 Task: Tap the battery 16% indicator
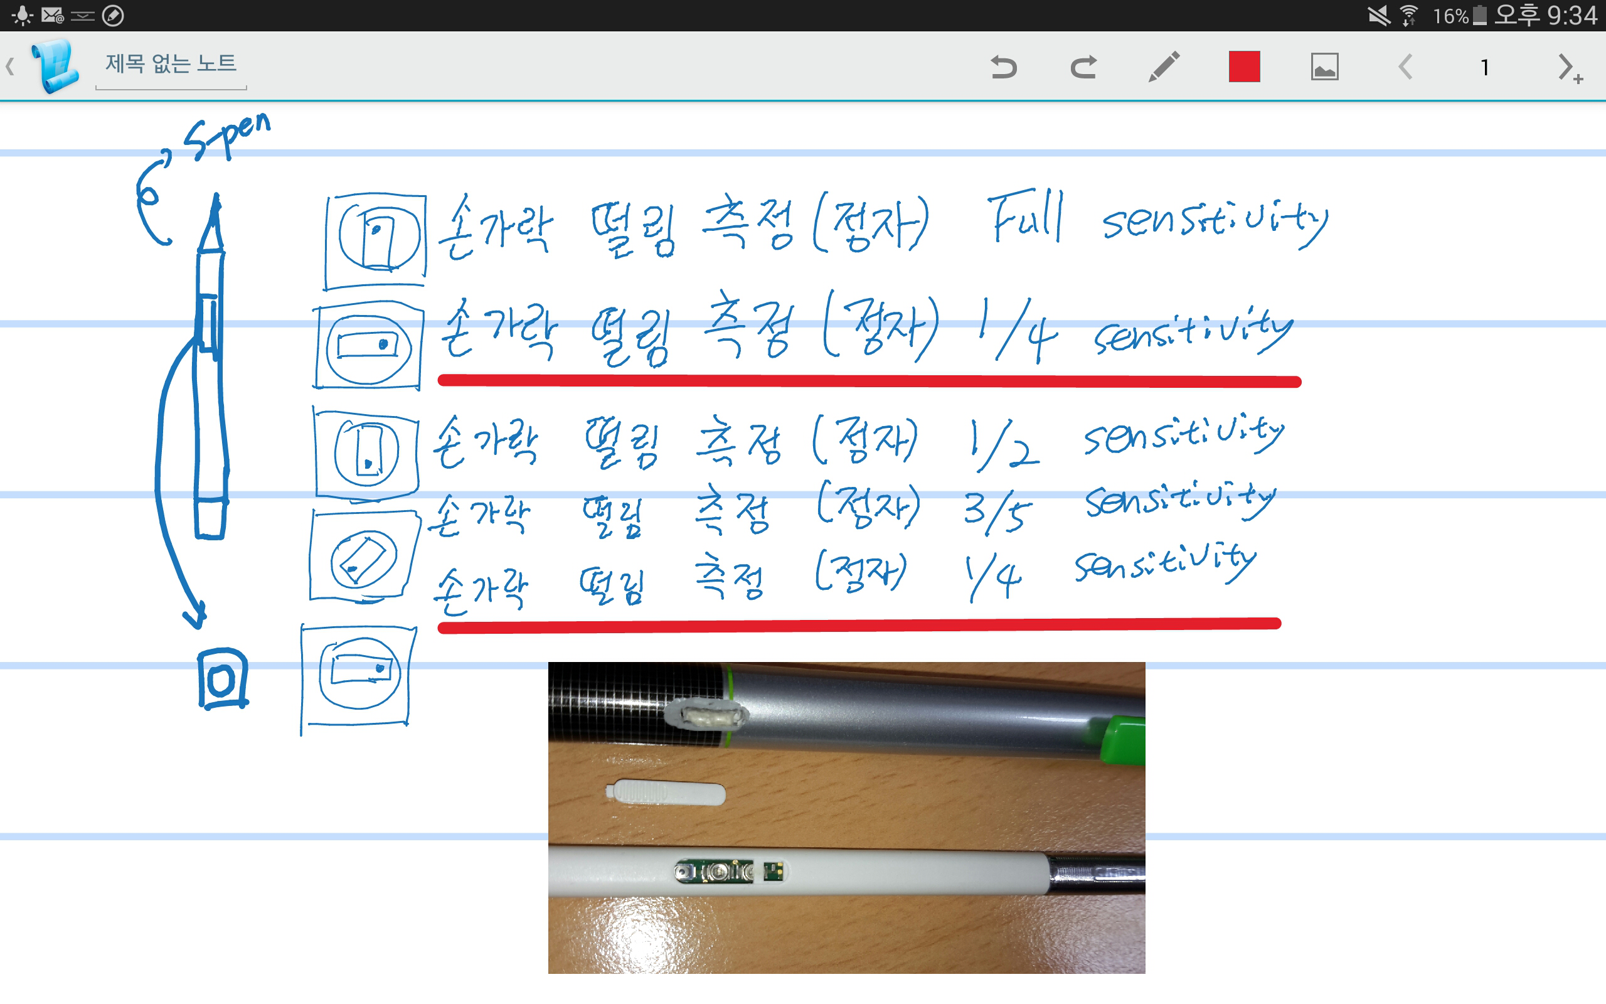1459,15
